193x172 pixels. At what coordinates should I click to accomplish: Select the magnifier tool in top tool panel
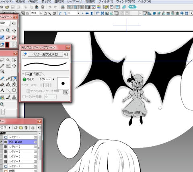[8, 31]
